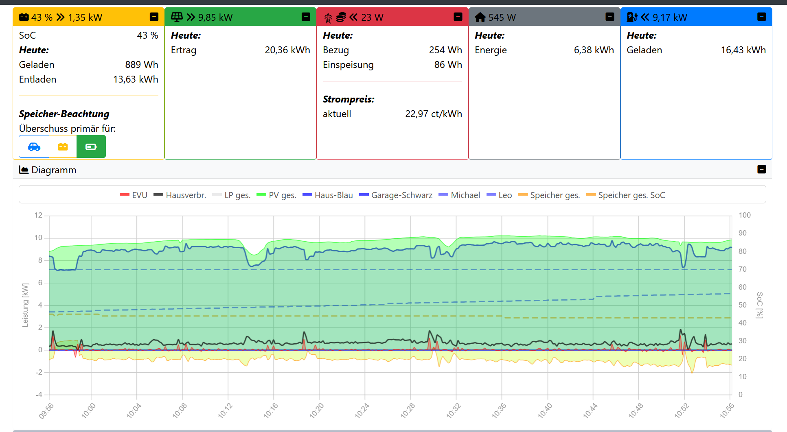The height and width of the screenshot is (432, 787).
Task: Toggle EVU series in chart legend
Action: (134, 195)
